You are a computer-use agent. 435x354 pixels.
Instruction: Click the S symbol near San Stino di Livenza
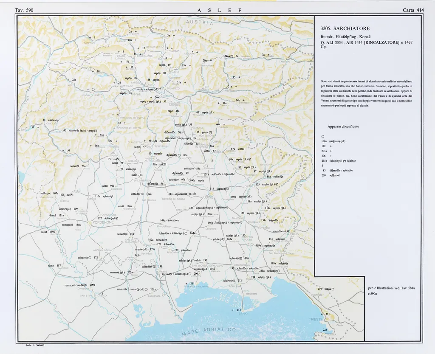point(102,293)
